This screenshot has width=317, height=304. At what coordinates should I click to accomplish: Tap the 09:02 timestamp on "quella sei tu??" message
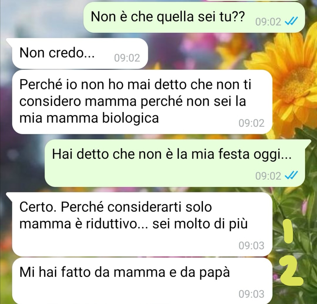268,21
